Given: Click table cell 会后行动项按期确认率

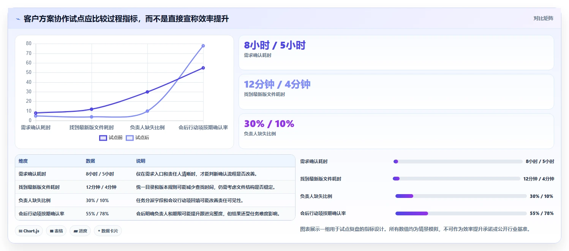Looking at the screenshot, I should pyautogui.click(x=41, y=214).
